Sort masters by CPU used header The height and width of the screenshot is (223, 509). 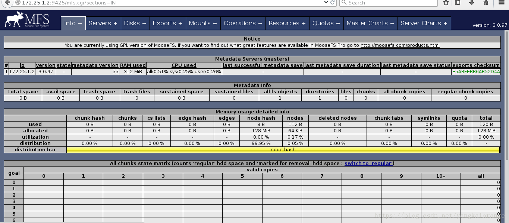pyautogui.click(x=184, y=65)
